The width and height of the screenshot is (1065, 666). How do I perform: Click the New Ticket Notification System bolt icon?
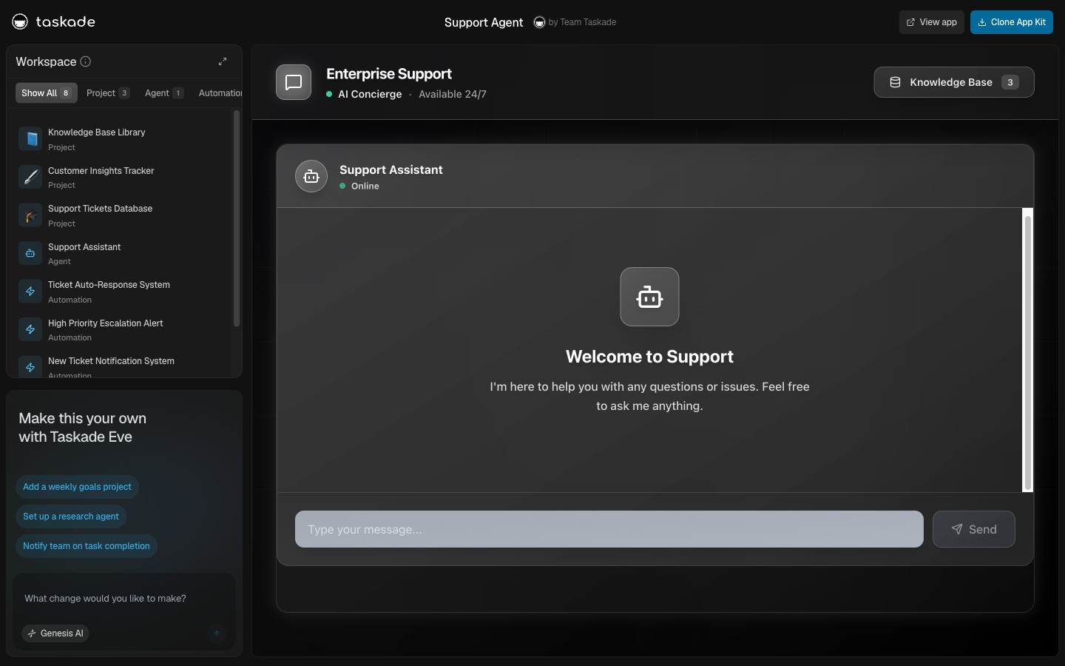(30, 367)
